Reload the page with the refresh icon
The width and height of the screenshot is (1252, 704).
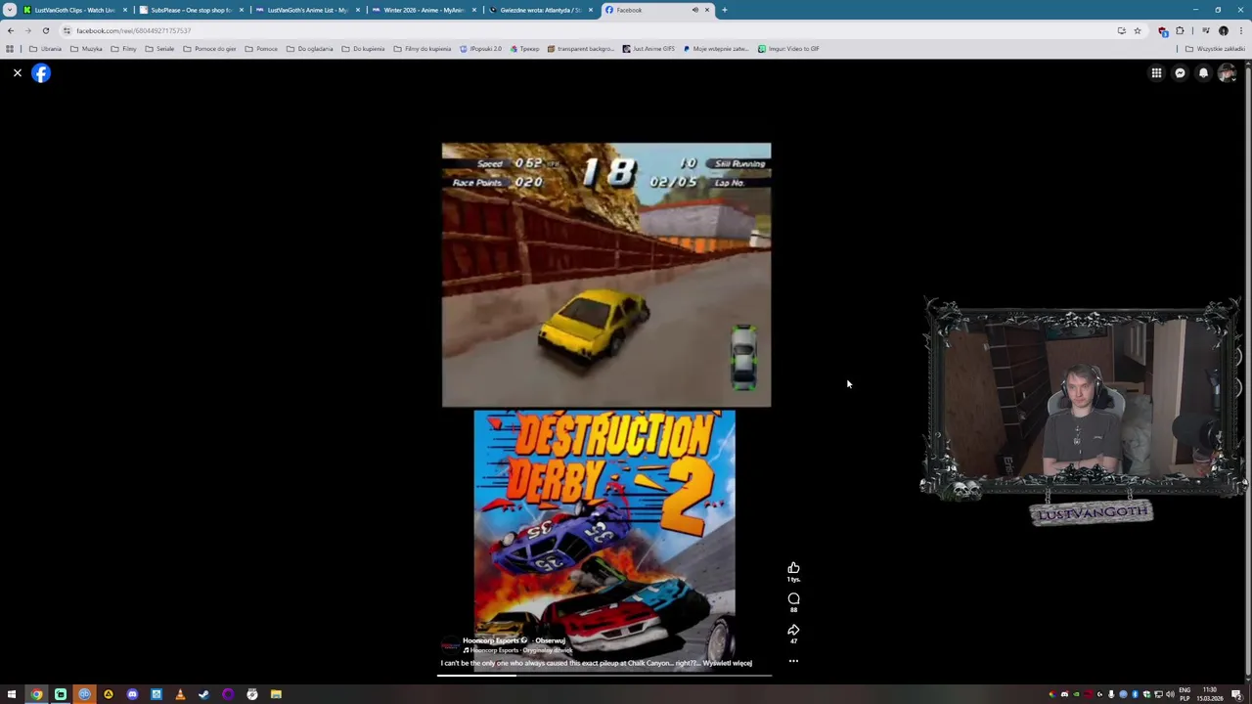45,30
